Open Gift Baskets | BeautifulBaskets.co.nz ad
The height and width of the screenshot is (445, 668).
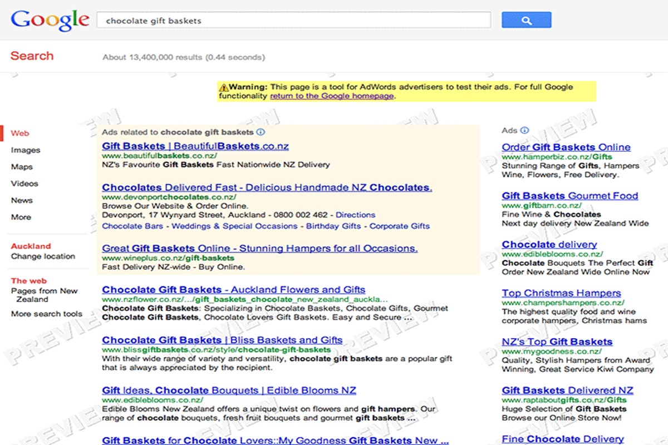(x=195, y=146)
